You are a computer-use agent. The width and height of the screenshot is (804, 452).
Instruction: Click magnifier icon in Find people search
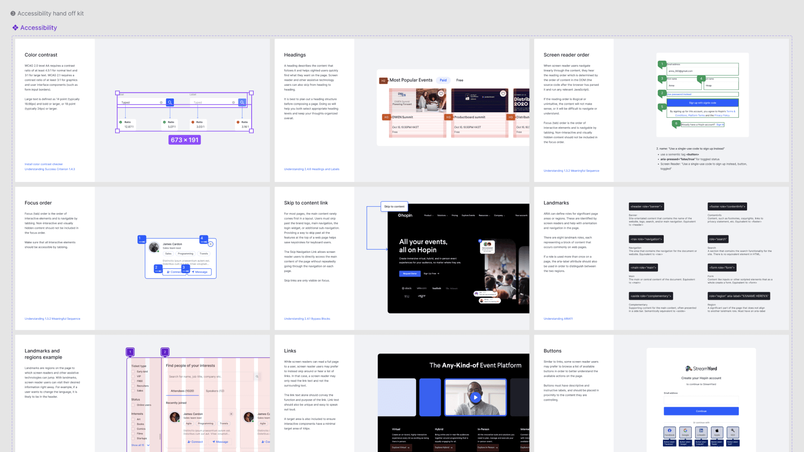[x=257, y=377]
